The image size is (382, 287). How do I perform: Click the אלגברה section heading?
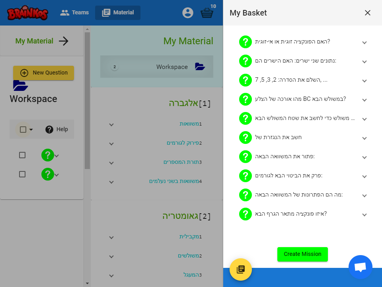(183, 103)
